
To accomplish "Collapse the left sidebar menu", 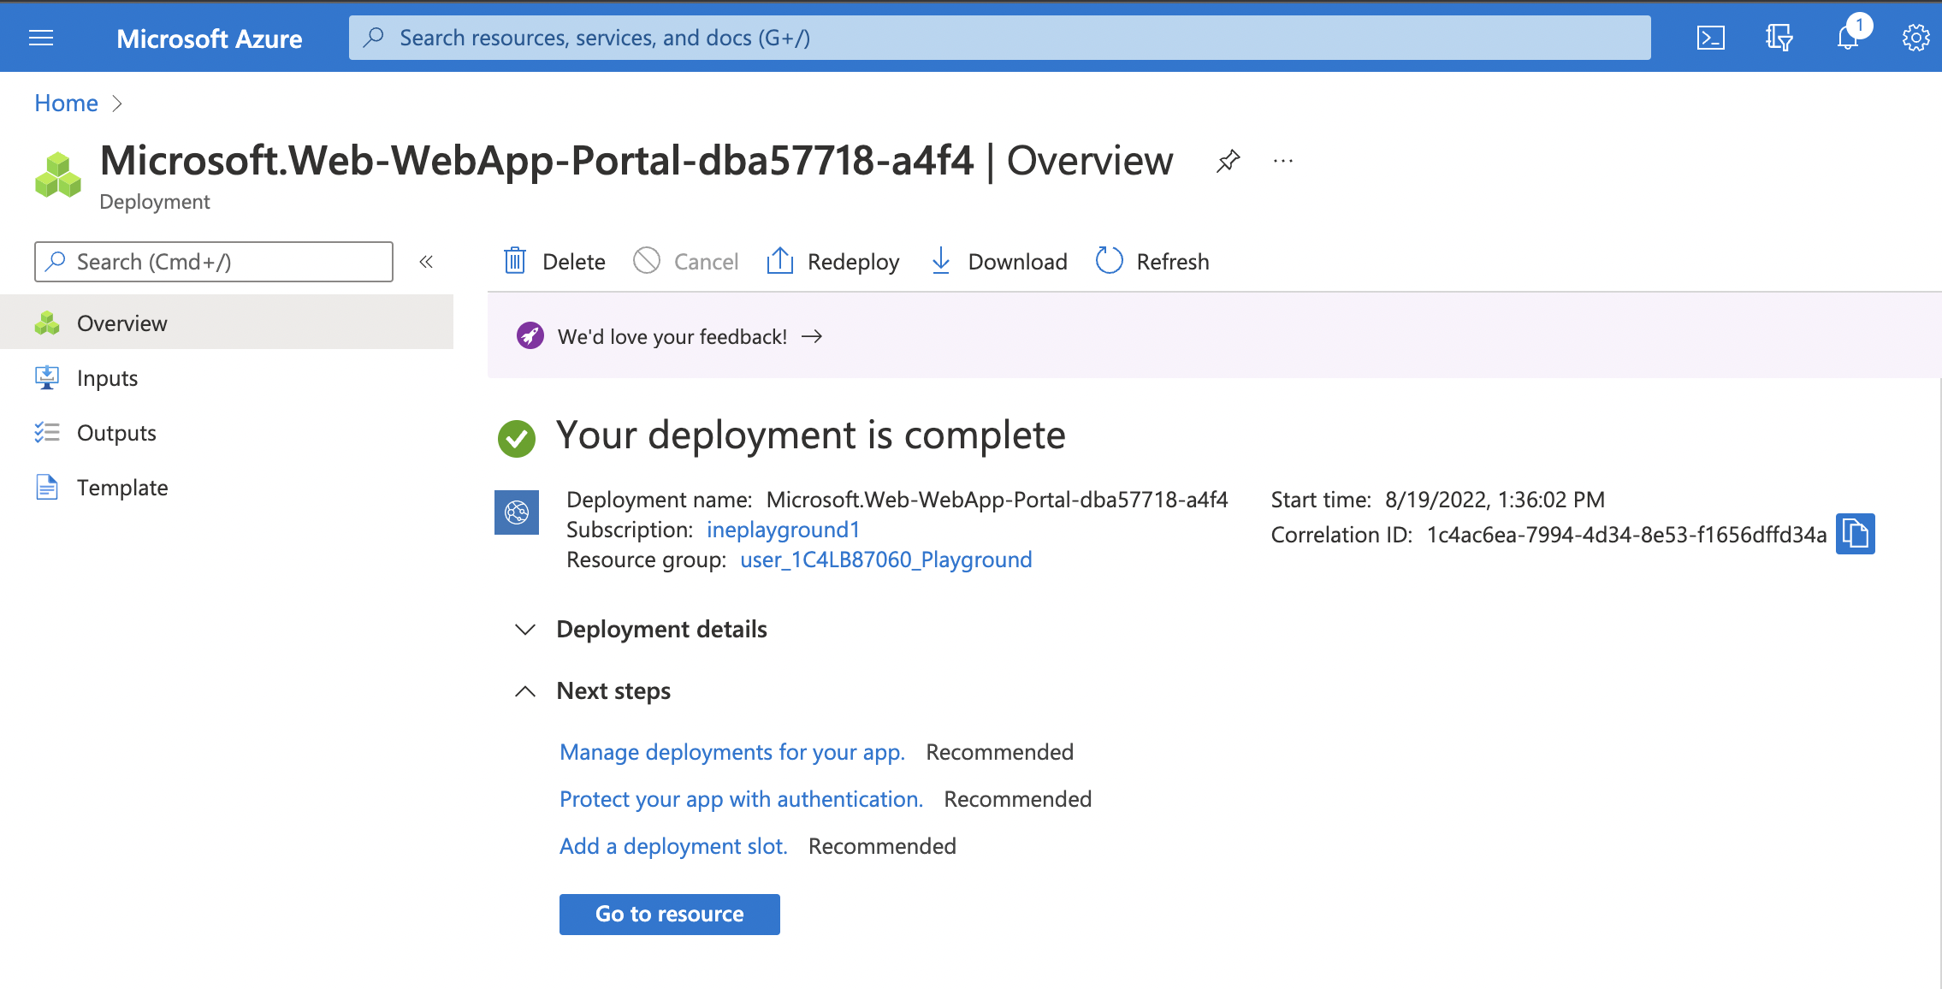I will (x=426, y=262).
